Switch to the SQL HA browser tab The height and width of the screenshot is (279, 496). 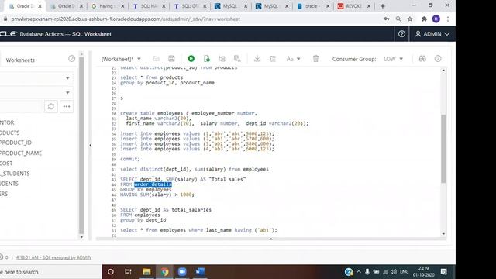pyautogui.click(x=148, y=6)
